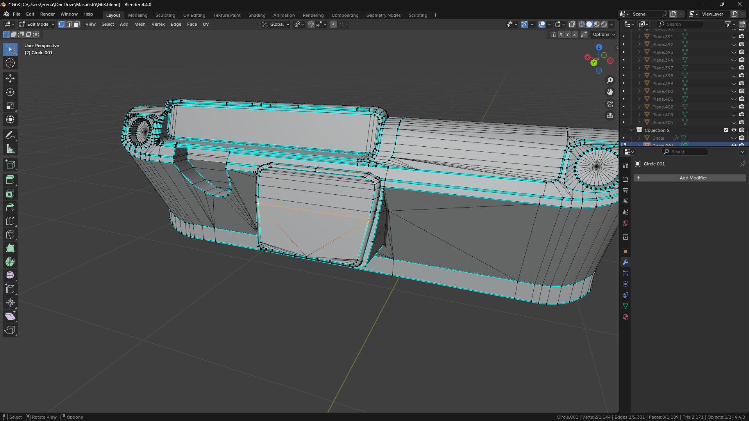Click the Annotate tool icon

[10, 135]
